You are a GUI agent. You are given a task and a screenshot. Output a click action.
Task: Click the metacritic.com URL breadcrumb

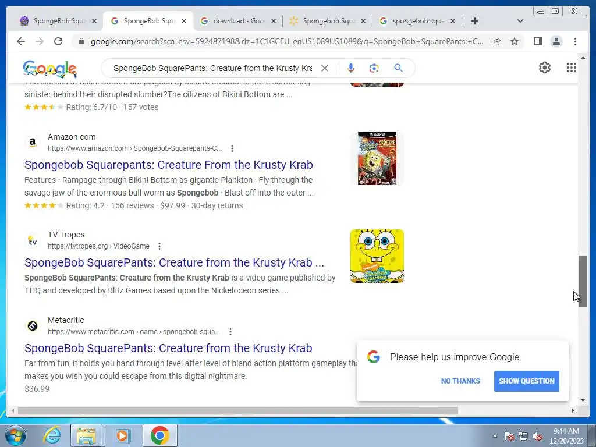(x=134, y=331)
